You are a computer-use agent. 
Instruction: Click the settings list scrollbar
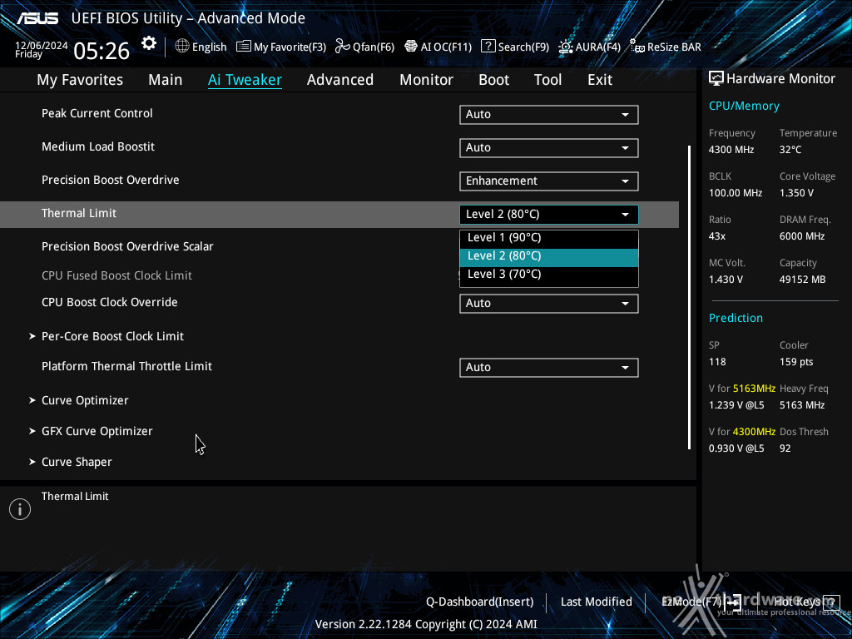click(690, 297)
